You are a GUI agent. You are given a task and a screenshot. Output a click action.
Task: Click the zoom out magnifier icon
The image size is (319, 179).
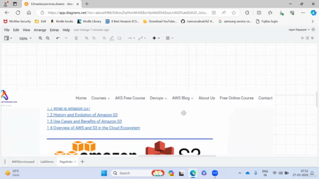48,38
